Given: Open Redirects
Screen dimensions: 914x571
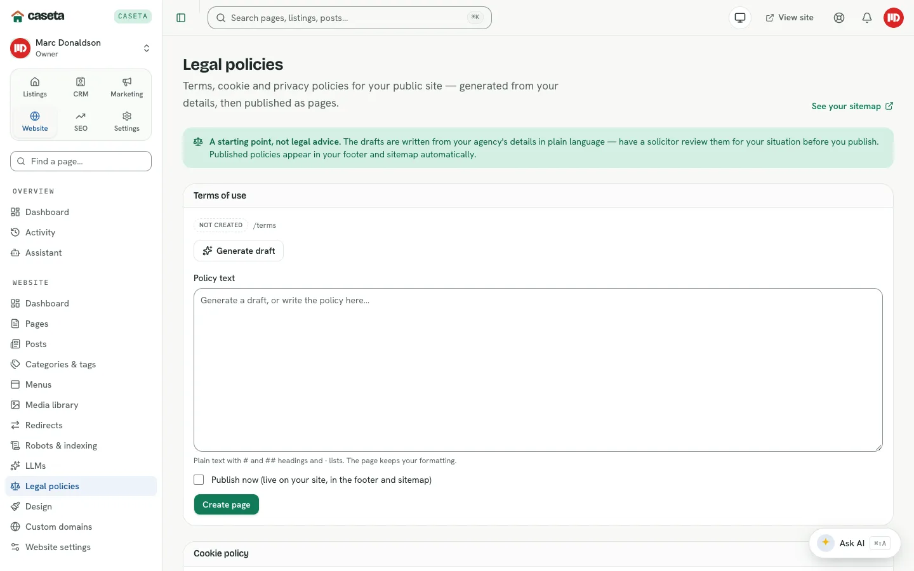Looking at the screenshot, I should (x=81, y=425).
